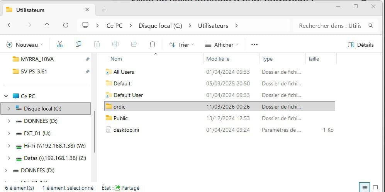Navigate back with the left arrow
This screenshot has height=192, width=385.
(10, 25)
